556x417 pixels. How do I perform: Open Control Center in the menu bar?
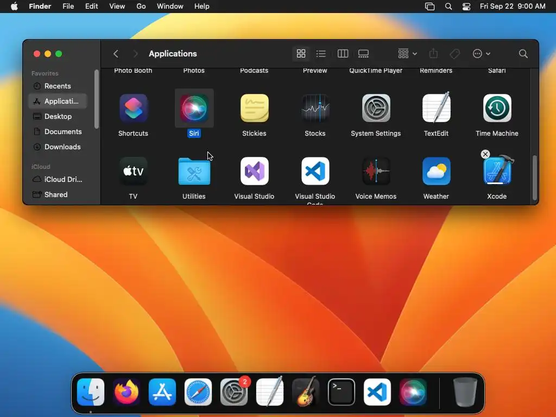click(x=466, y=7)
